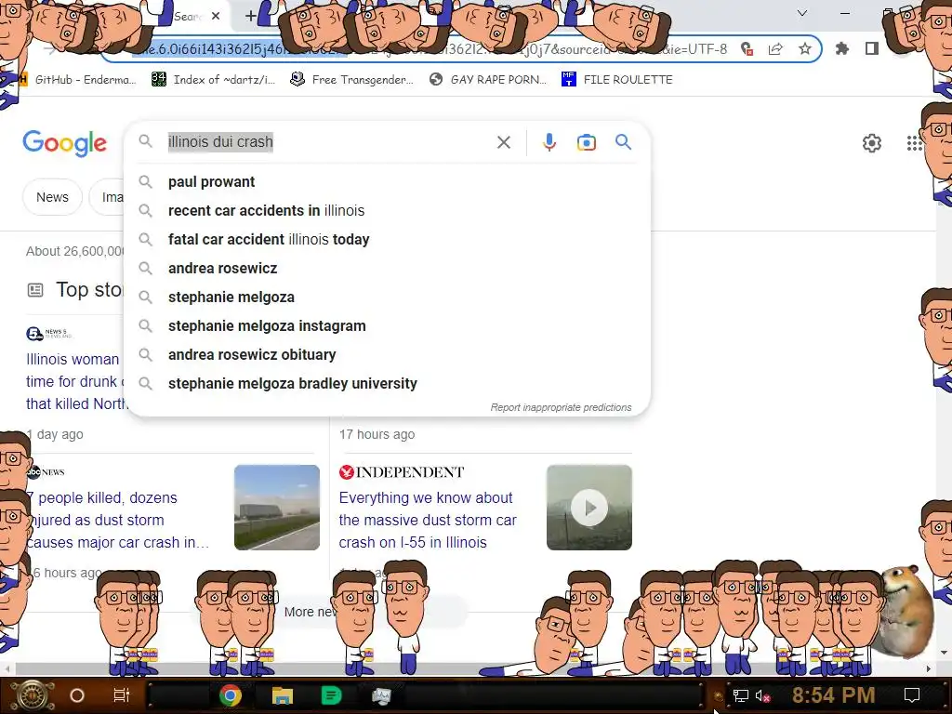The width and height of the screenshot is (952, 714).
Task: Open Google quick settings gear
Action: [872, 143]
